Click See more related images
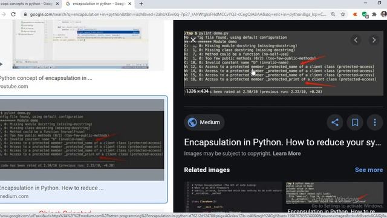 tap(369, 170)
